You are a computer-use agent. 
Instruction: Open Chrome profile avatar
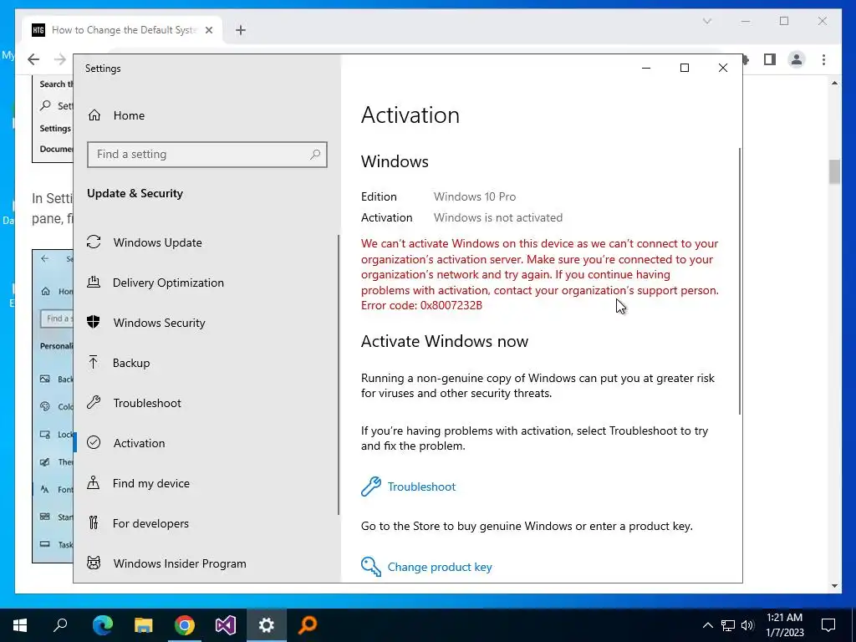797,59
